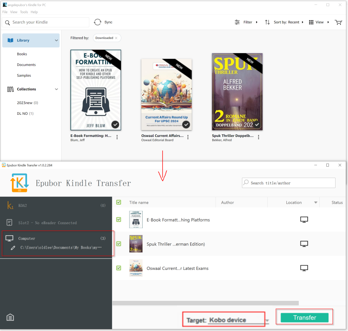This screenshot has height=331, width=348.
Task: Toggle the select-all checkbox in header
Action: (x=119, y=202)
